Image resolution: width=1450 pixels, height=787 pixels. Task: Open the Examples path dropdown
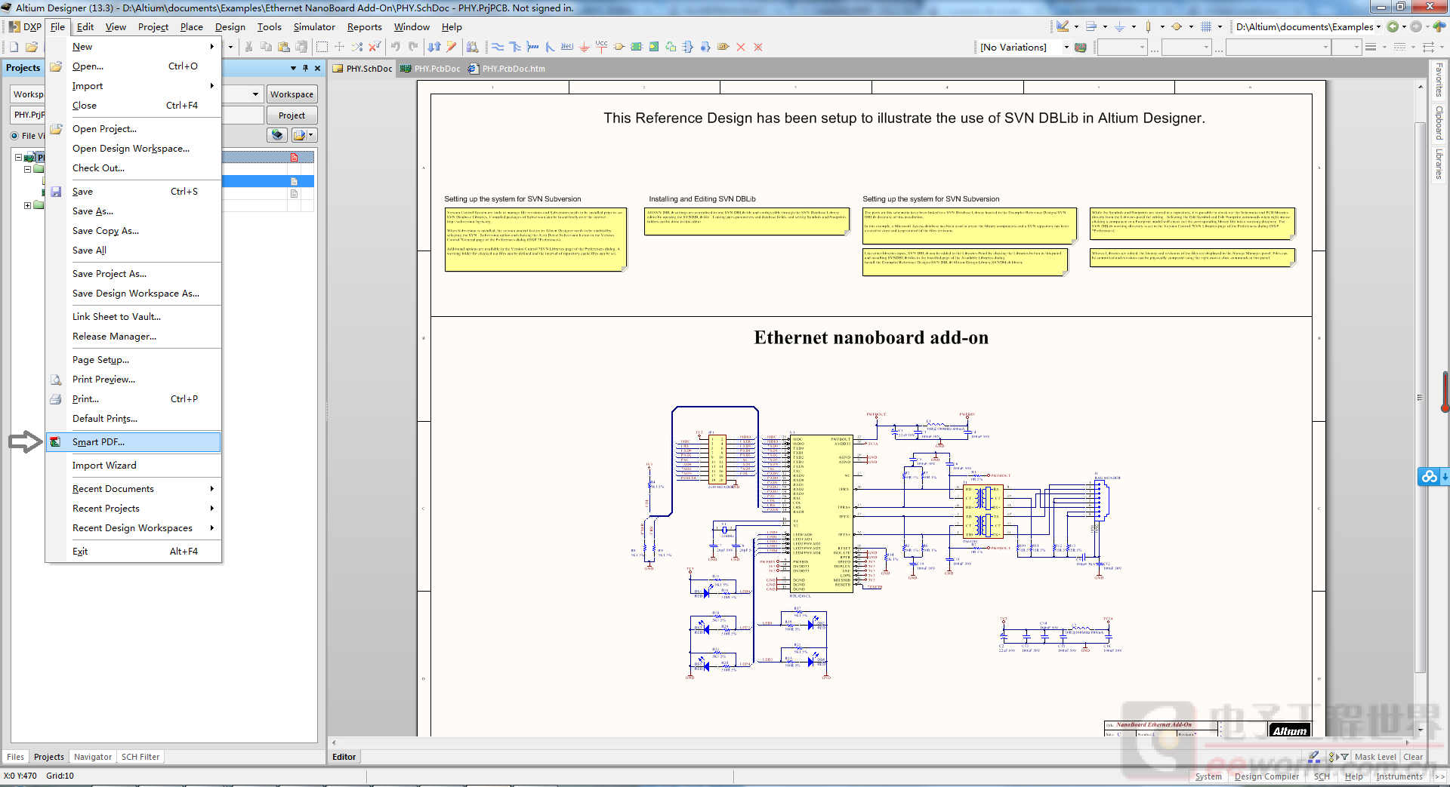[x=1378, y=26]
